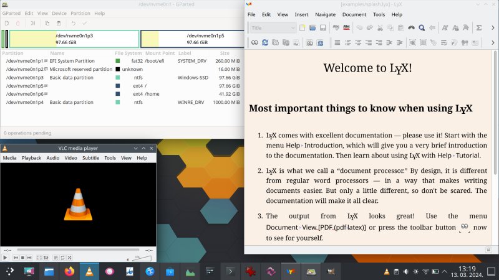Open a document with LyX folder icon
This screenshot has width=499, height=280.
(x=312, y=28)
